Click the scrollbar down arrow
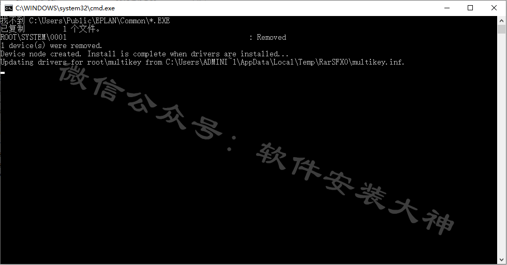 [x=501, y=259]
